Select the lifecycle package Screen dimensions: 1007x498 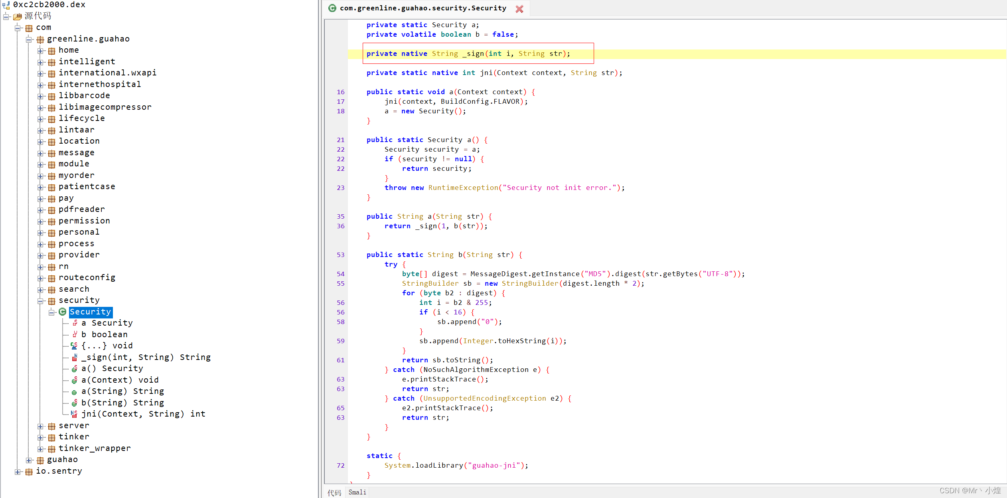pyautogui.click(x=81, y=118)
